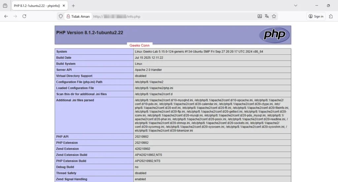This screenshot has width=338, height=182.
Task: Click the Debug Build value no
Action: pyautogui.click(x=137, y=167)
